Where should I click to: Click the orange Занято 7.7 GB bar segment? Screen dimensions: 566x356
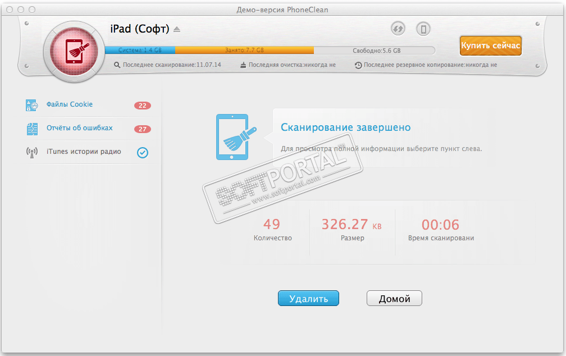[244, 50]
